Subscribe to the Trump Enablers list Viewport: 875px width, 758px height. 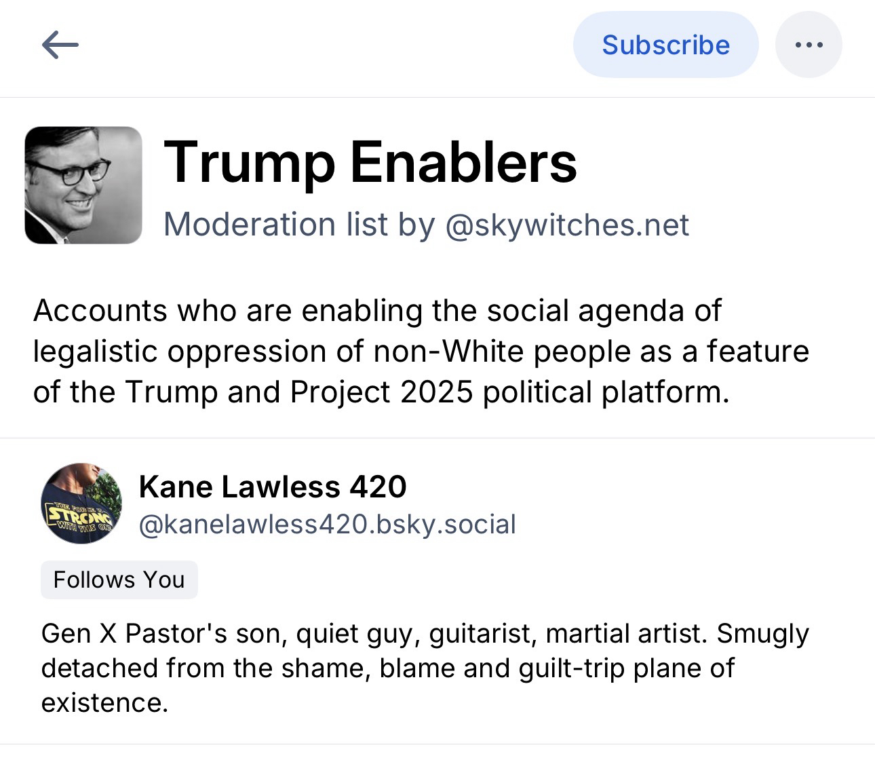(x=665, y=45)
